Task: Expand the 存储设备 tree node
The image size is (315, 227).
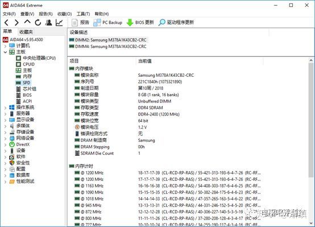Action: click(6, 133)
